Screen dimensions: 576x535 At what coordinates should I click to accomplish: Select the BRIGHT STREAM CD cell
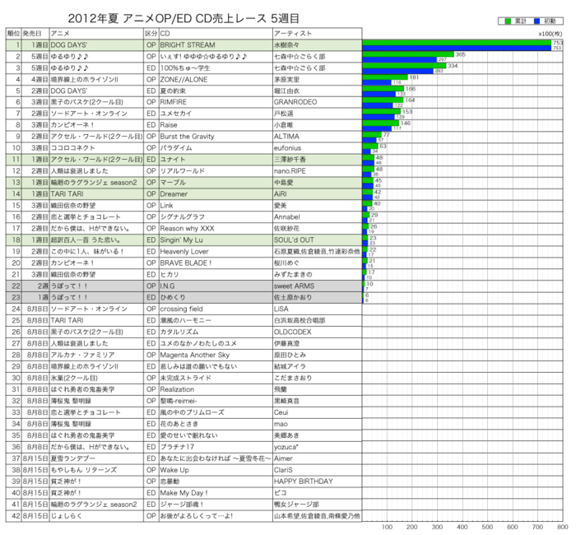pyautogui.click(x=216, y=44)
